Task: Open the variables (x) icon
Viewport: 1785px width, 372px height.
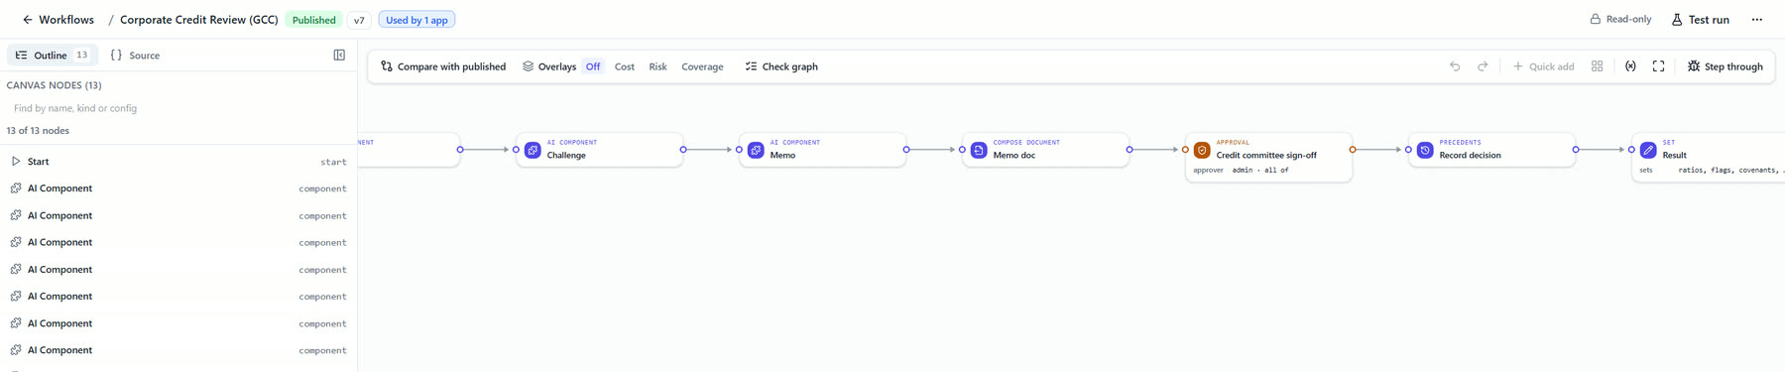Action: (1630, 66)
